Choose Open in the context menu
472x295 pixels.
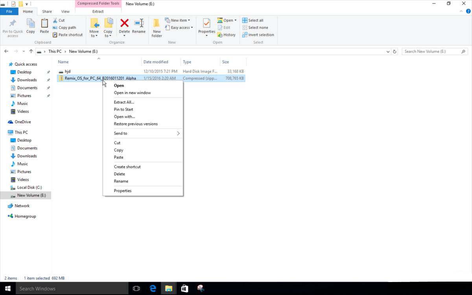point(143,85)
